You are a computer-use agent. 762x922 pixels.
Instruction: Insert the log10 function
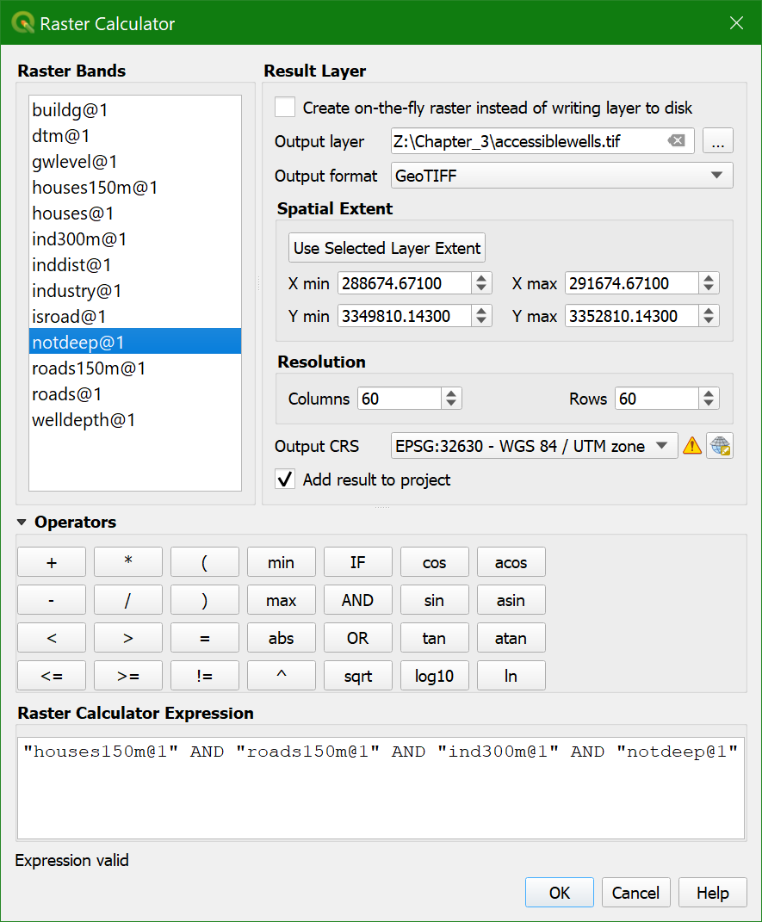[x=435, y=676]
